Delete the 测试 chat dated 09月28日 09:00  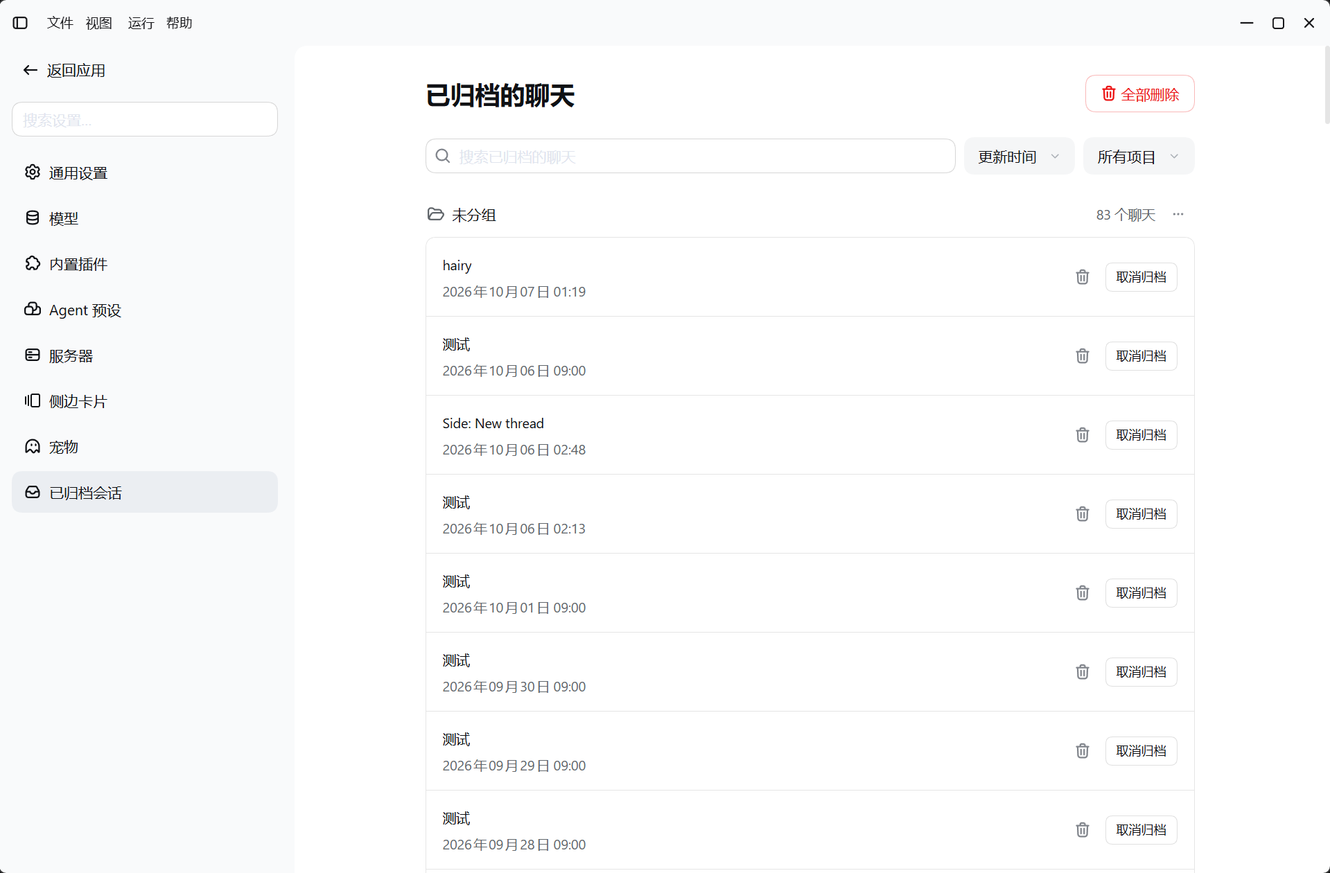tap(1082, 830)
